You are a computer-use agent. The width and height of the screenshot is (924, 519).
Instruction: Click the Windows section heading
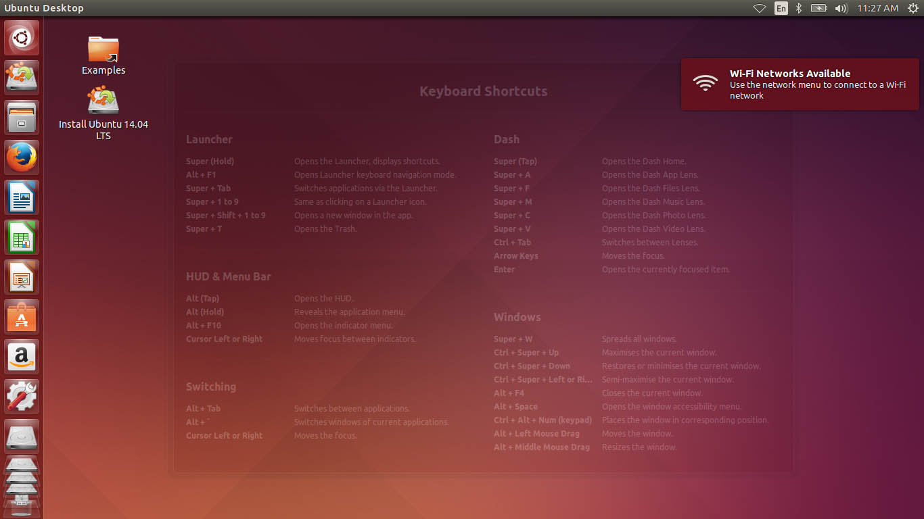pos(517,317)
